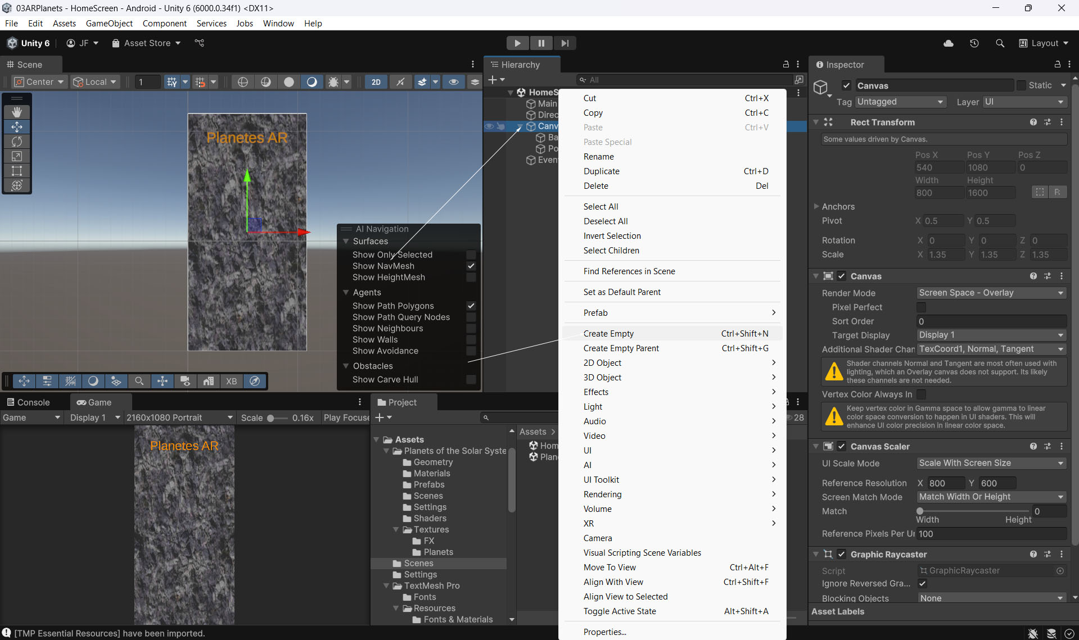Enable the Pixel Perfect checkbox

coord(921,307)
